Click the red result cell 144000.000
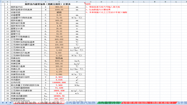 tap(59, 83)
